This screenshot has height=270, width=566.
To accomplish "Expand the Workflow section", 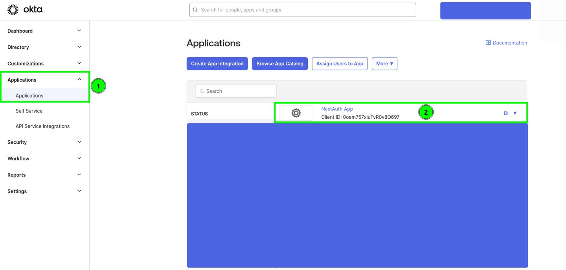I will pyautogui.click(x=79, y=158).
